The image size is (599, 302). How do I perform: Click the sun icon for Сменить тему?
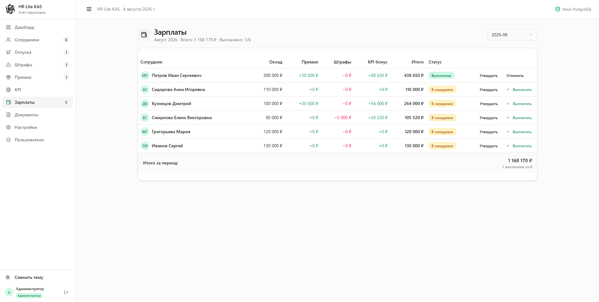(8, 277)
